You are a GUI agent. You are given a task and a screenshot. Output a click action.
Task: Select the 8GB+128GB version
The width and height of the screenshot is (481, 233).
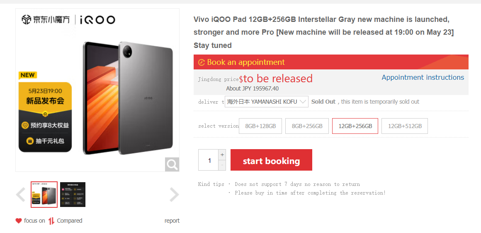(260, 126)
